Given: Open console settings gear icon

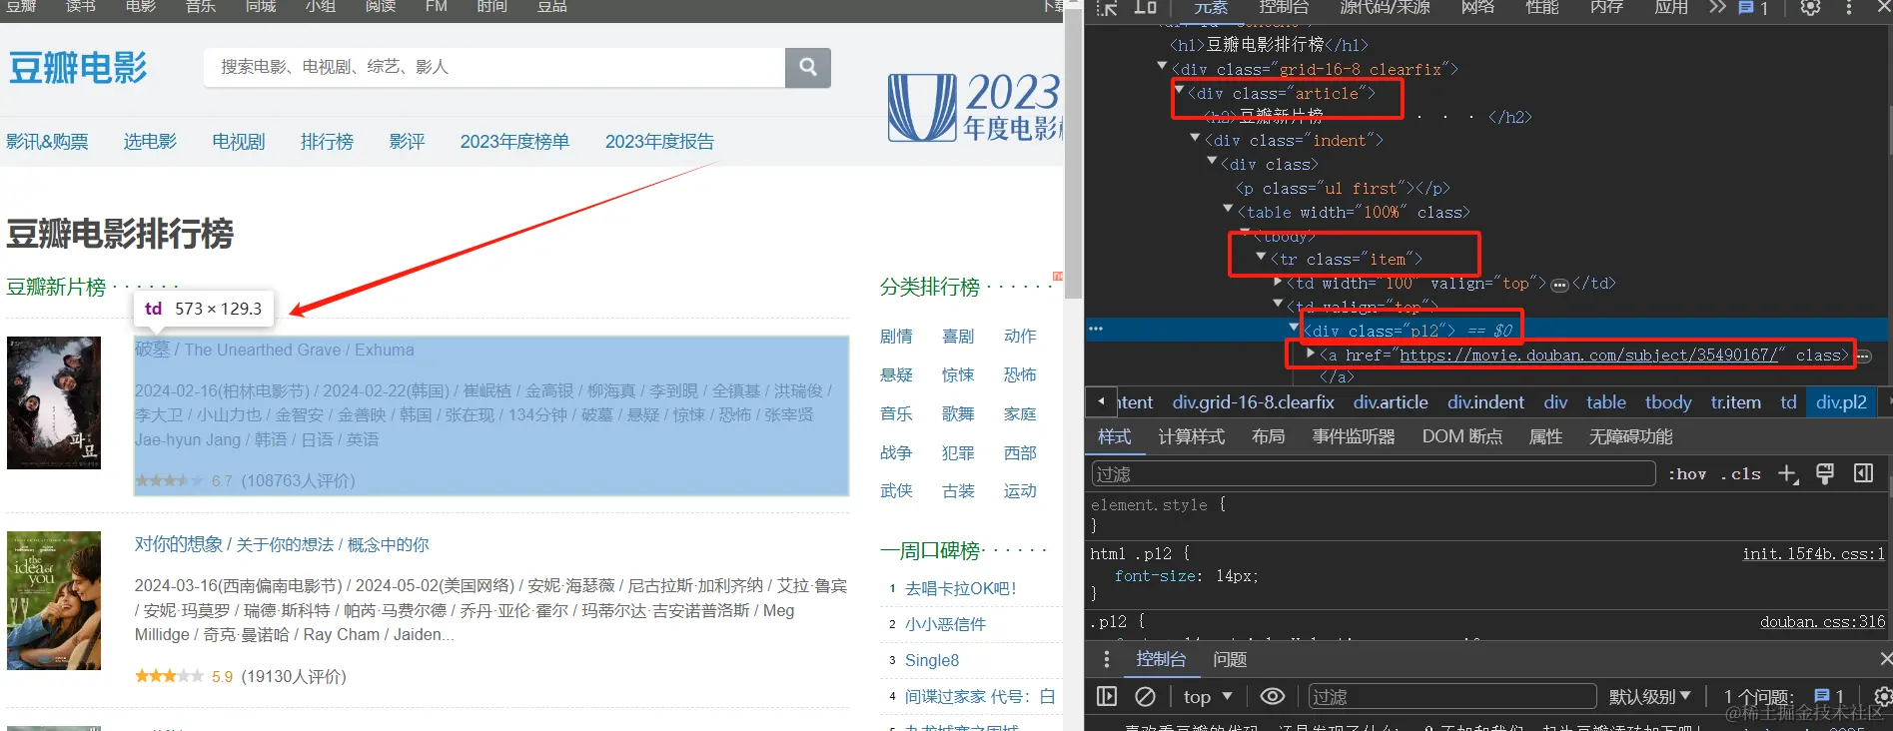Looking at the screenshot, I should [1882, 696].
